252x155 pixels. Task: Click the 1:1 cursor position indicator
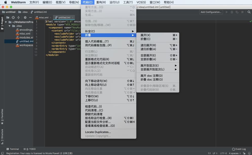[209, 153]
